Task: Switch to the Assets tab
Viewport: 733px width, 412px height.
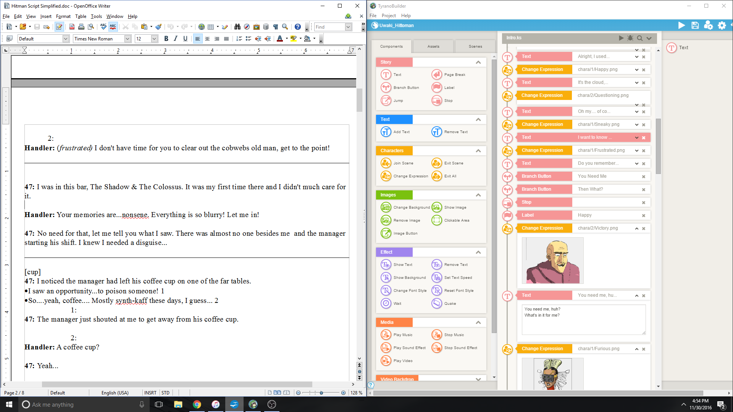Action: [433, 46]
